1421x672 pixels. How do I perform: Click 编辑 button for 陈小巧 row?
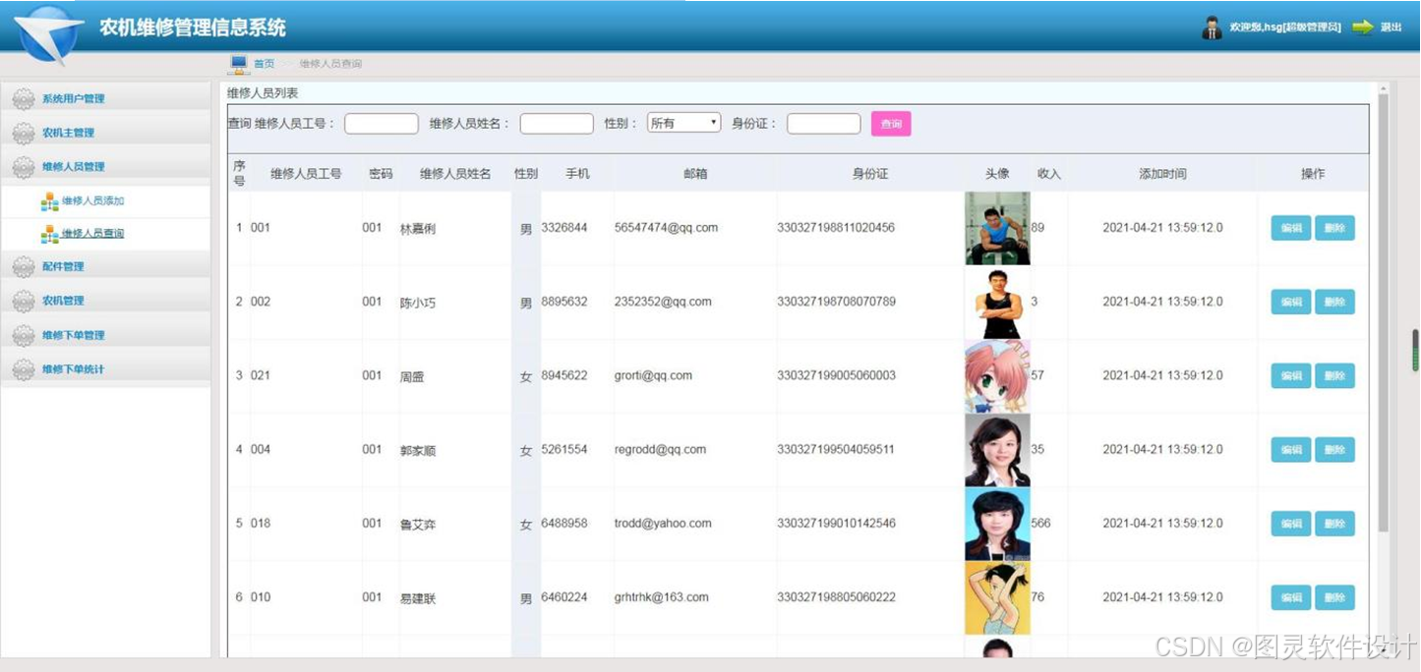[x=1290, y=302]
